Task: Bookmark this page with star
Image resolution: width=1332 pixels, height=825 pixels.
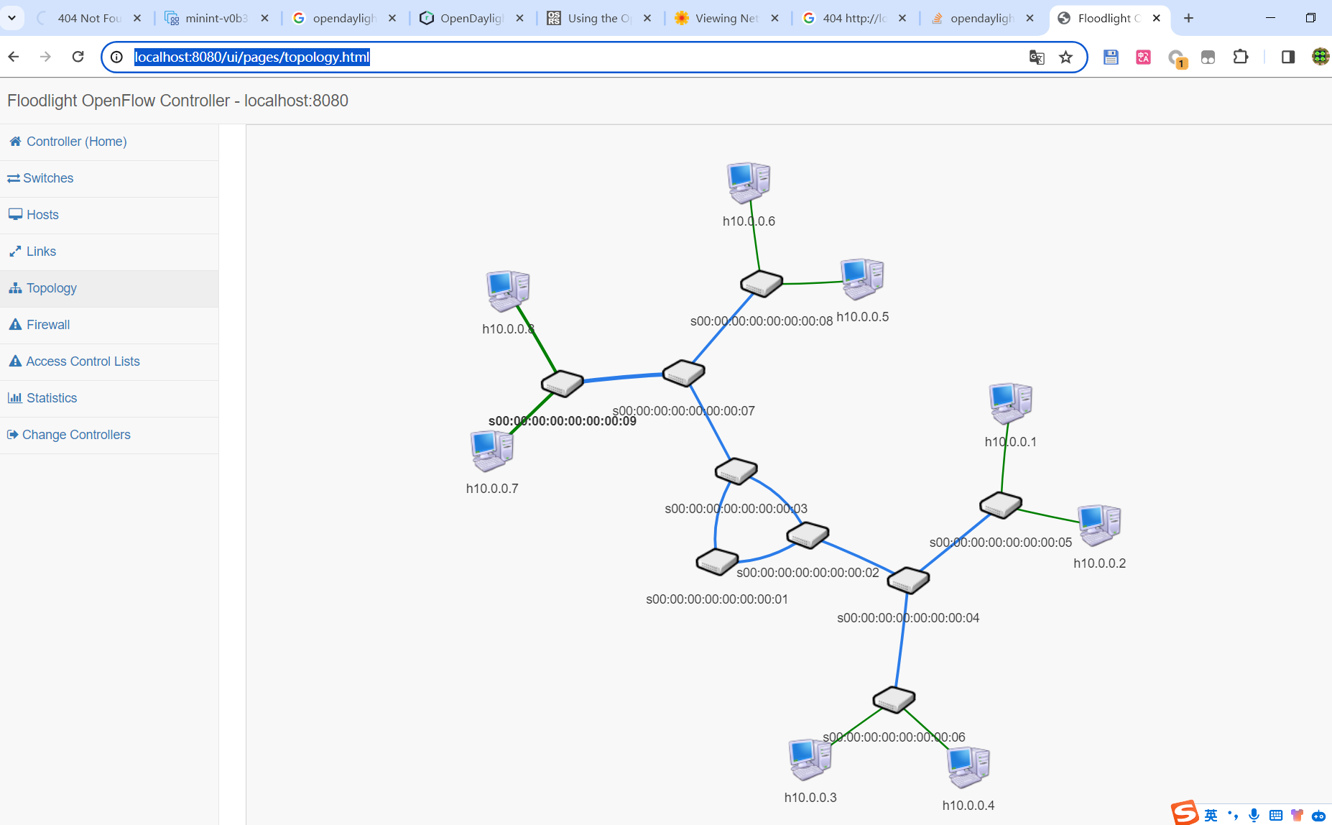Action: (1066, 57)
